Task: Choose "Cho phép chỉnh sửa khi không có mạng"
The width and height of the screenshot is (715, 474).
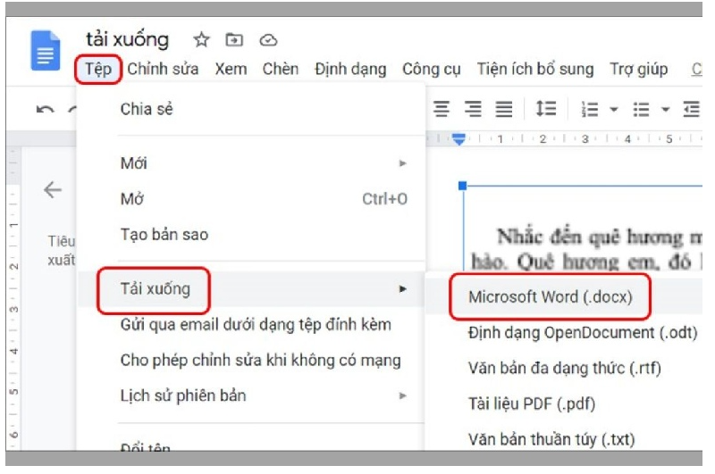Action: (x=251, y=360)
